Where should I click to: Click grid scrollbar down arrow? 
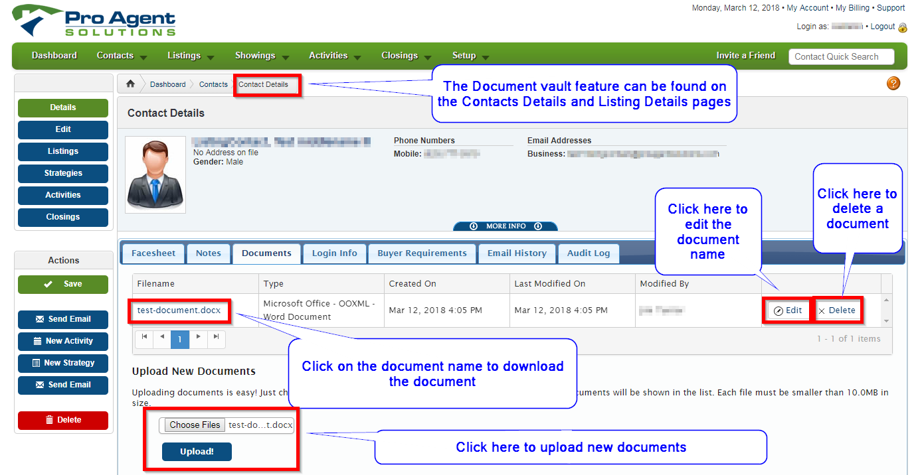[886, 320]
